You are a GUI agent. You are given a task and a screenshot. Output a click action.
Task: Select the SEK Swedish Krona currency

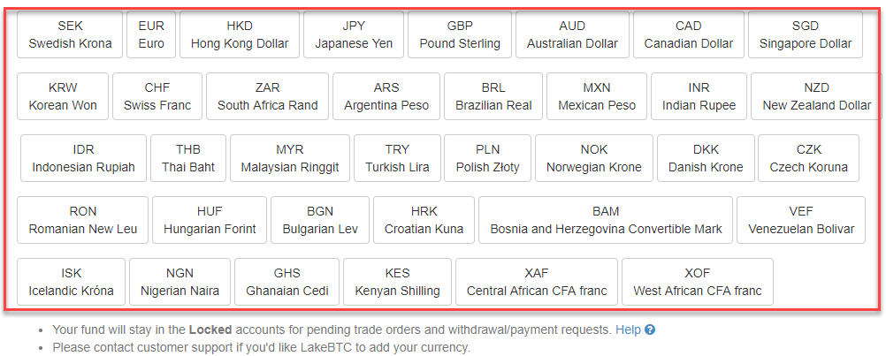pos(70,34)
